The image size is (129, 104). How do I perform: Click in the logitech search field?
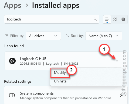point(52,19)
